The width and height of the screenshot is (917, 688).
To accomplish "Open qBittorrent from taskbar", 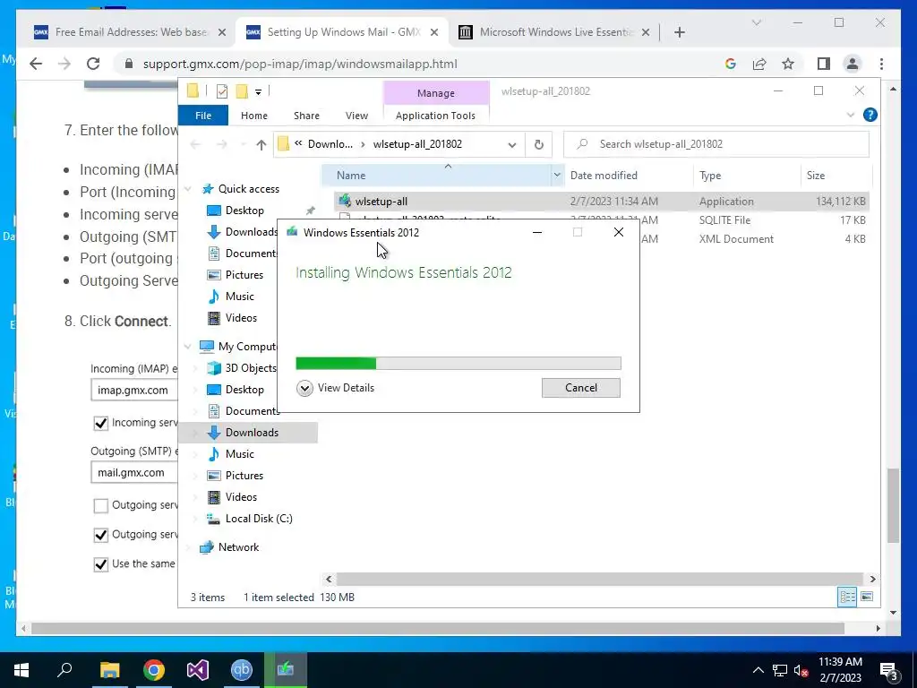I will pyautogui.click(x=242, y=670).
